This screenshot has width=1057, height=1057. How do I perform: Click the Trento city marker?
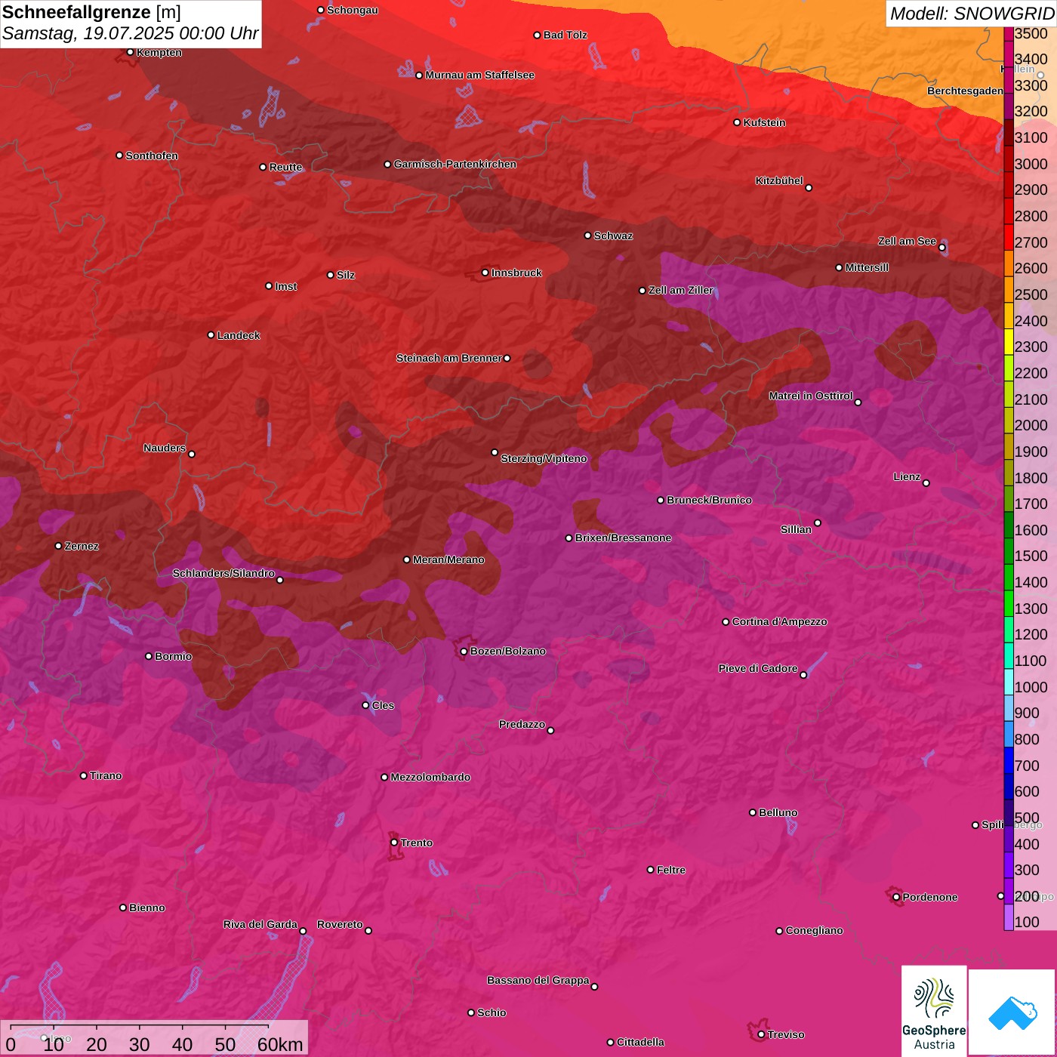coord(394,843)
